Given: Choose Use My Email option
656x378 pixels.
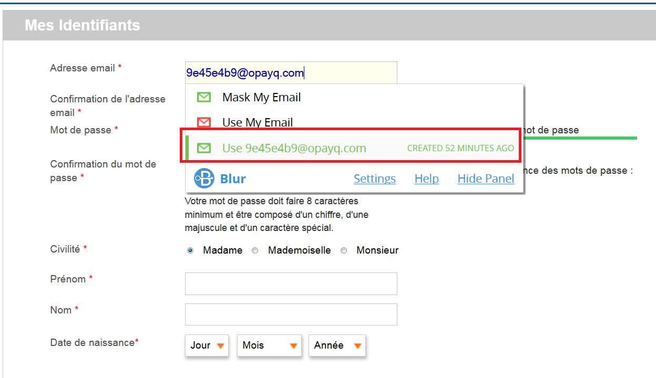Looking at the screenshot, I should tap(355, 122).
